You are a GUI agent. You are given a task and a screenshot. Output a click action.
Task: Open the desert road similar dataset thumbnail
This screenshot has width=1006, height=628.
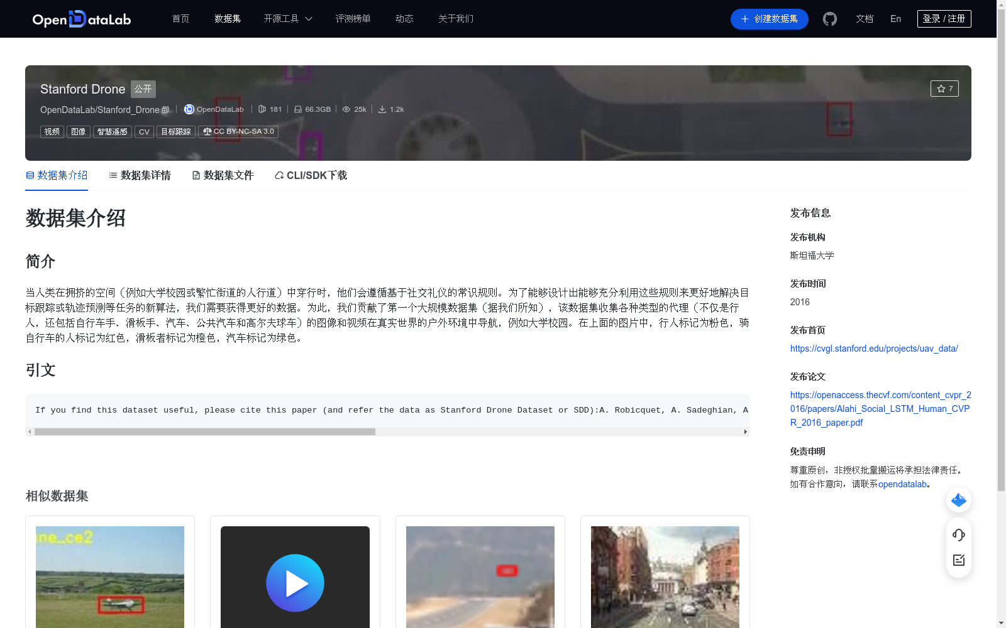point(480,577)
